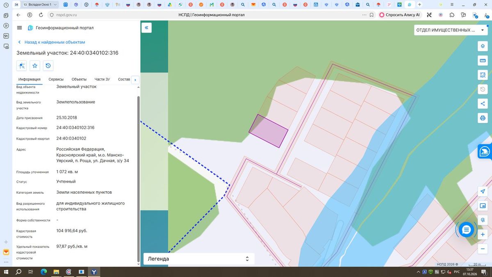
Task: Collapse the side panel with double chevron
Action: [x=147, y=28]
